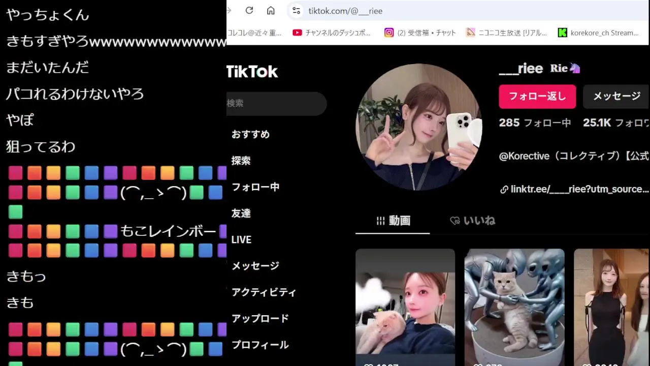
Task: Click the profile avatar picture
Action: coord(419,127)
